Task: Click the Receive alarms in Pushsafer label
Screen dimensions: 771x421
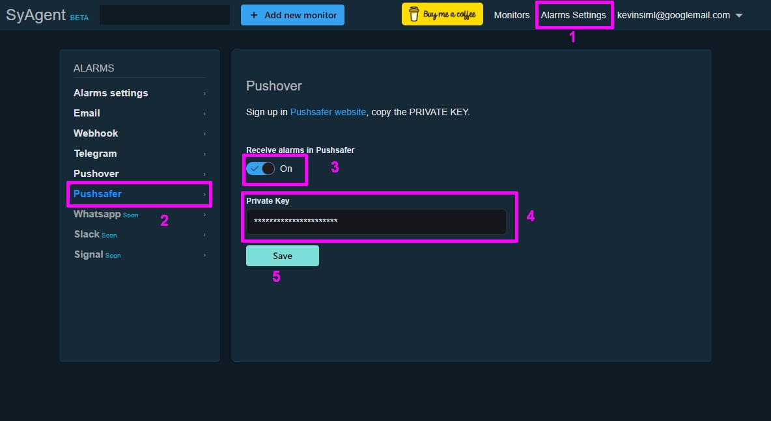Action: pyautogui.click(x=300, y=150)
